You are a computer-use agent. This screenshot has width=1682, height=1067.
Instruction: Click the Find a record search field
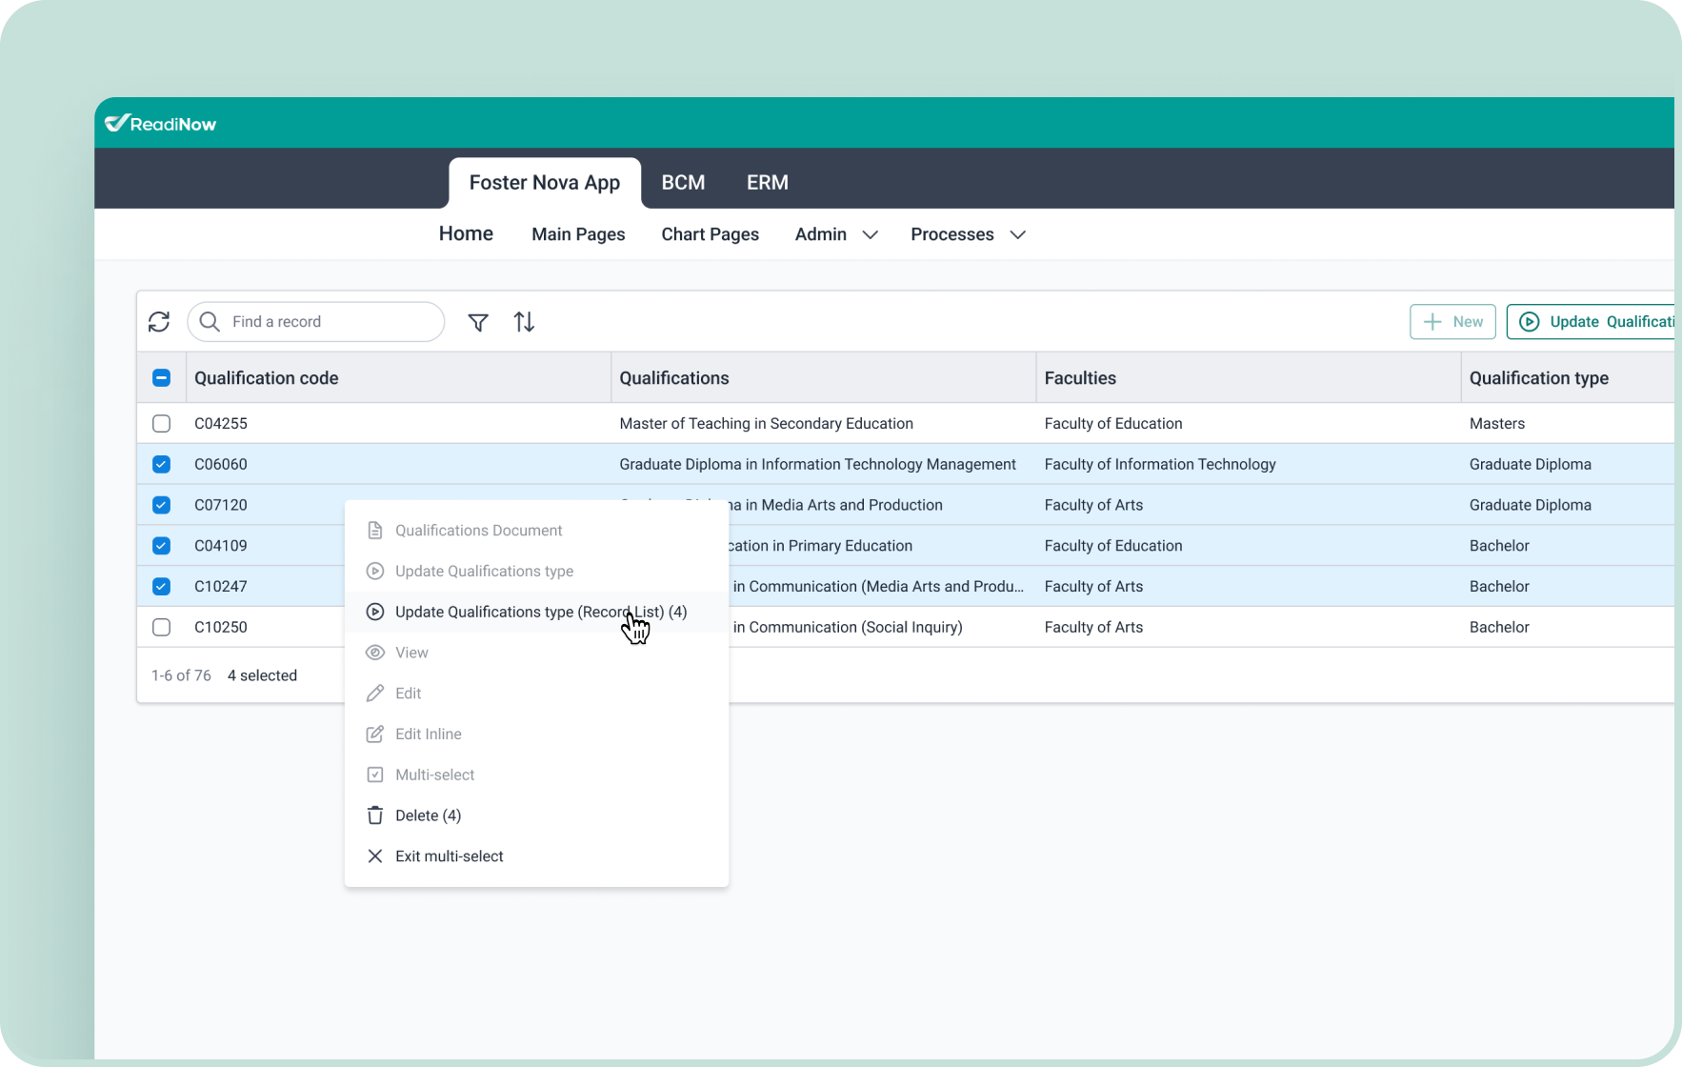click(x=314, y=322)
